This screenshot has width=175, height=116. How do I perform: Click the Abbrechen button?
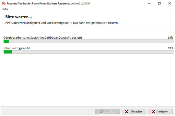pos(134,111)
